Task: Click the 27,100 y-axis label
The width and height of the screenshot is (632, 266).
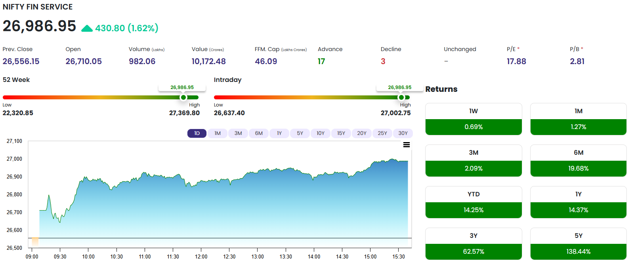Action: pyautogui.click(x=14, y=141)
